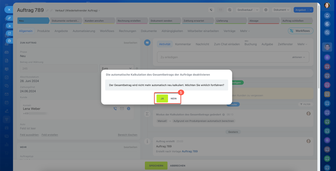
Task: Select the Zahlung erwartet stage
Action: [x=198, y=21]
